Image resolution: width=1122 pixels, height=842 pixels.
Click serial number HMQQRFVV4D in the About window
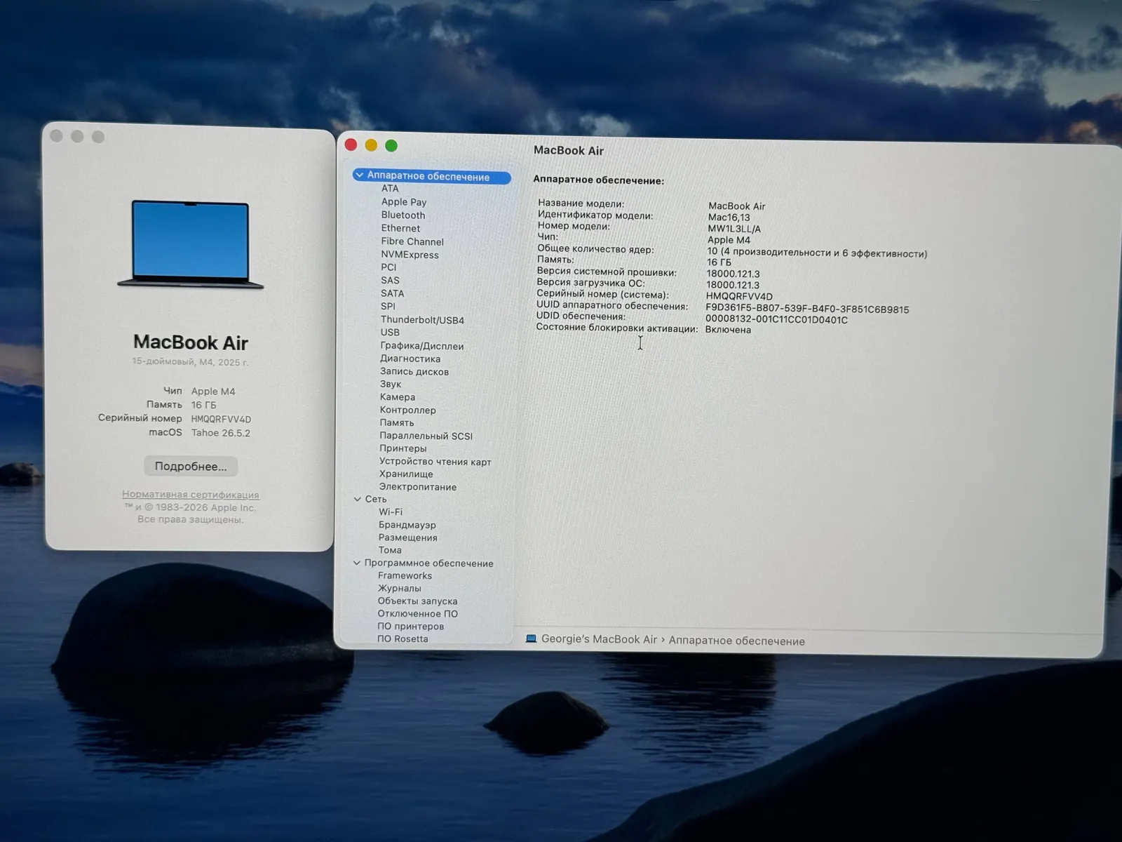[221, 420]
